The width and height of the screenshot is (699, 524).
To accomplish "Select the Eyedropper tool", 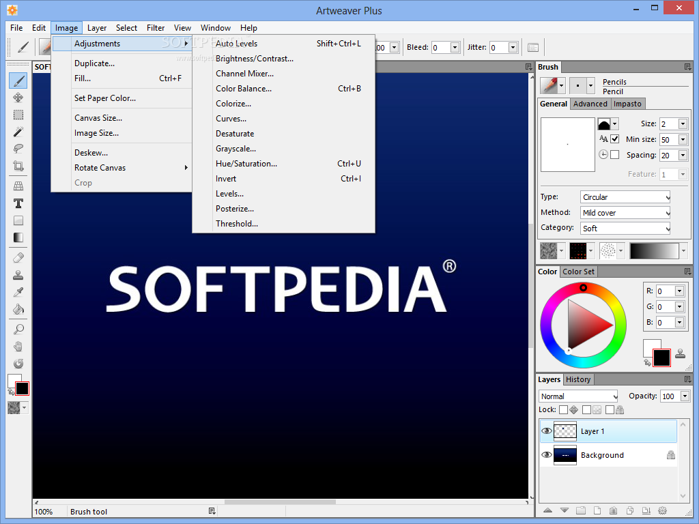I will (x=18, y=292).
